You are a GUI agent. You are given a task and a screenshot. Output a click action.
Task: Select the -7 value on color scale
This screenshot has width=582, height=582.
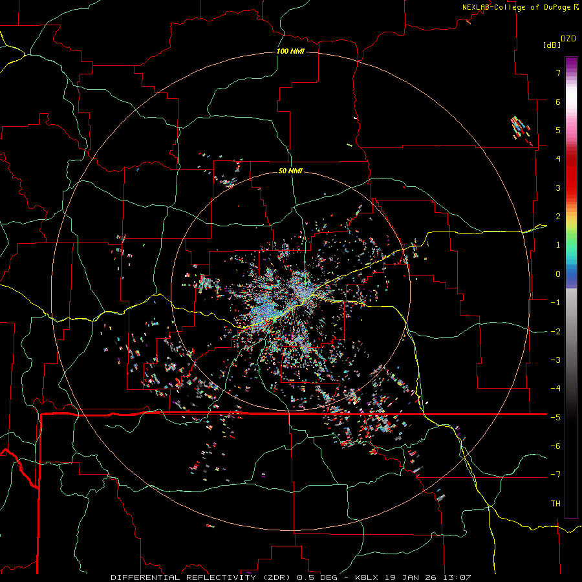tap(555, 475)
